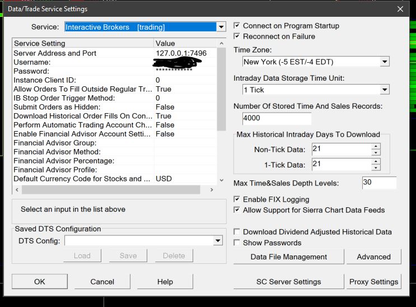Click the settings list vertical scrollbar thumb
416x307 pixels.
pyautogui.click(x=221, y=89)
